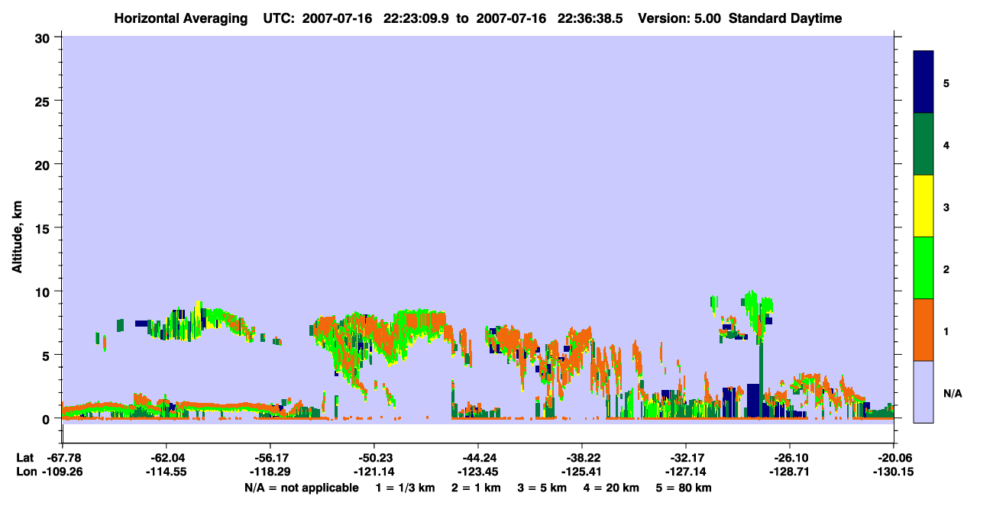Click the orange color bar segment labeled 1

pos(923,330)
